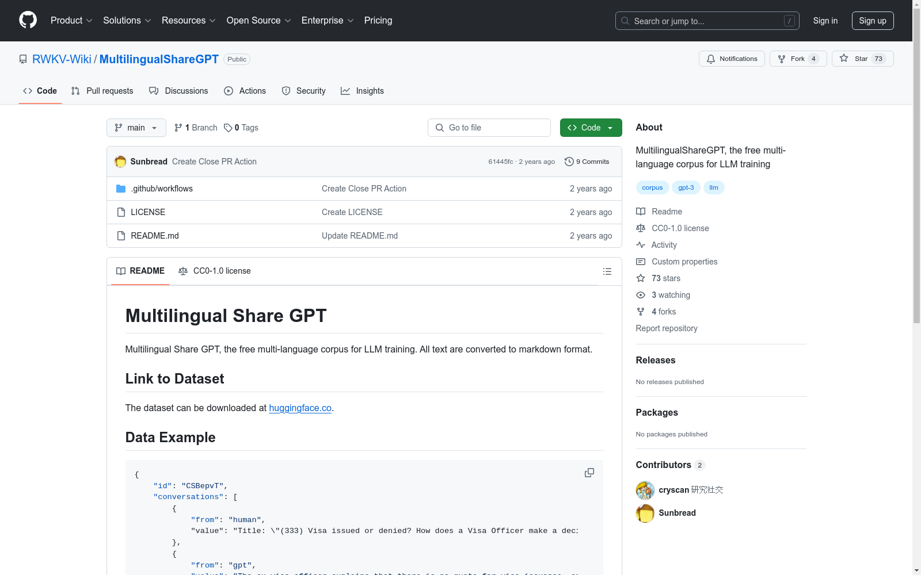The height and width of the screenshot is (575, 921).
Task: Click the fork icon next to 4 forks
Action: tap(641, 312)
